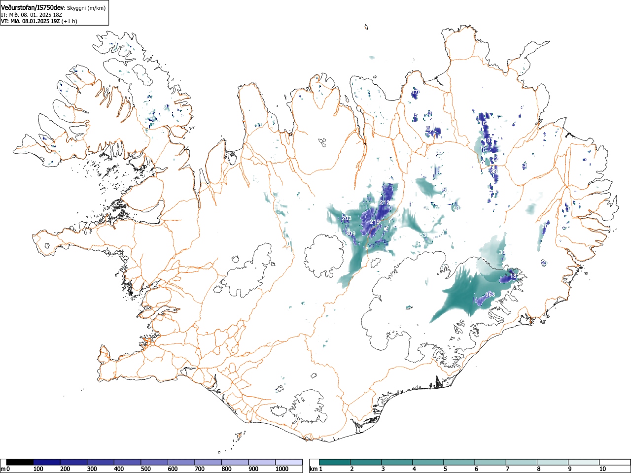Select the '10' tick label in the km legend
Screen dimensions: 631x473
(x=602, y=469)
